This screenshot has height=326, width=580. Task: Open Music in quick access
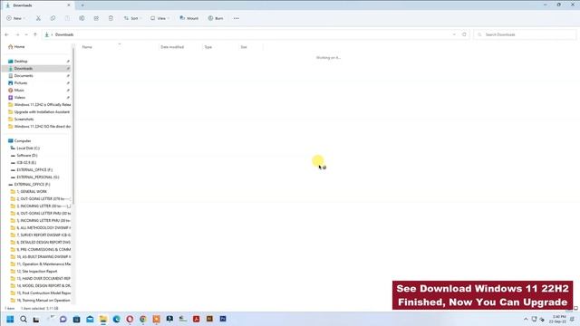click(x=19, y=91)
